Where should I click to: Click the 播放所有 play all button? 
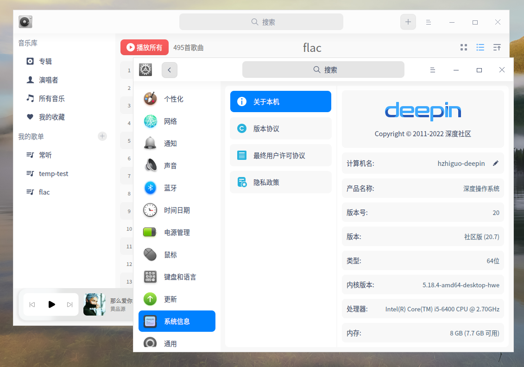144,47
